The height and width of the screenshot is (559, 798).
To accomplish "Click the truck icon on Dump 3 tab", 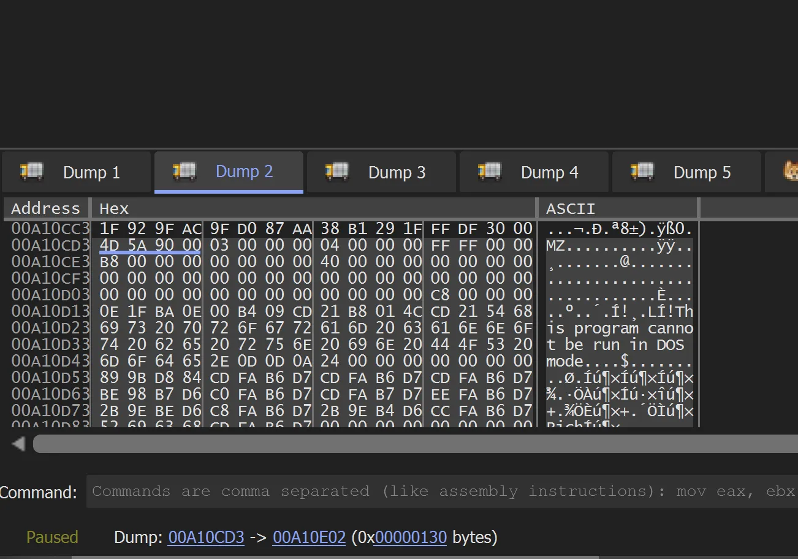I will 337,172.
